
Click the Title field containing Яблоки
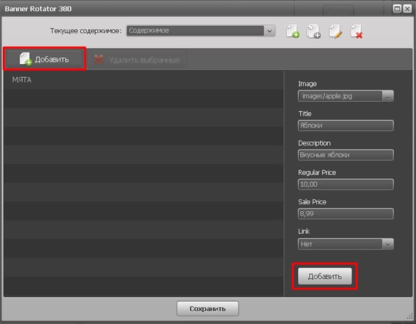[x=345, y=125]
